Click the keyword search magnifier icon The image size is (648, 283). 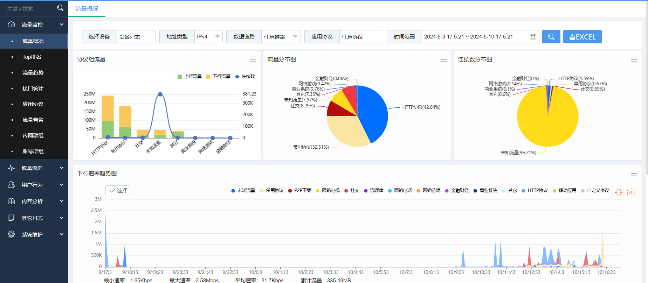tap(60, 8)
